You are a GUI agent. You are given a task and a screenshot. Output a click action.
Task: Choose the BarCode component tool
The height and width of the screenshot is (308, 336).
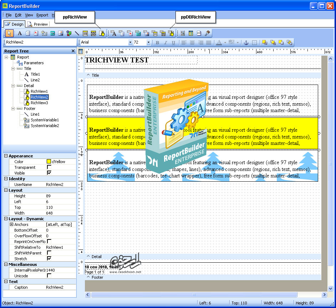[x=85, y=33]
